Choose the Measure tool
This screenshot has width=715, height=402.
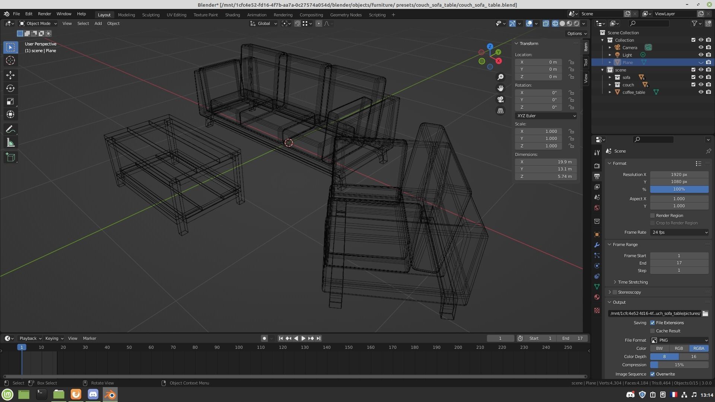pos(10,143)
